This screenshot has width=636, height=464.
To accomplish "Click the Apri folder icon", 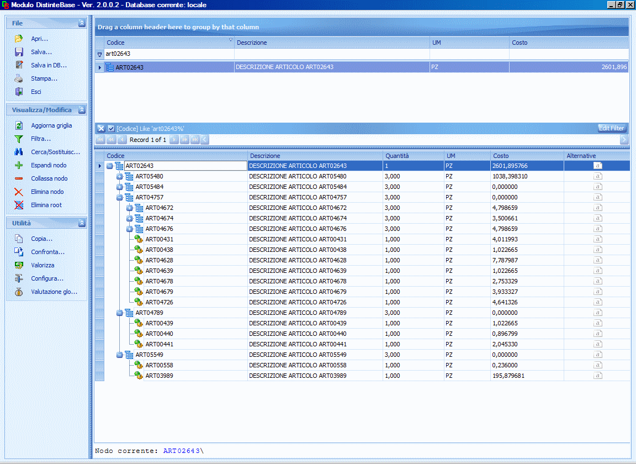I will 19,39.
